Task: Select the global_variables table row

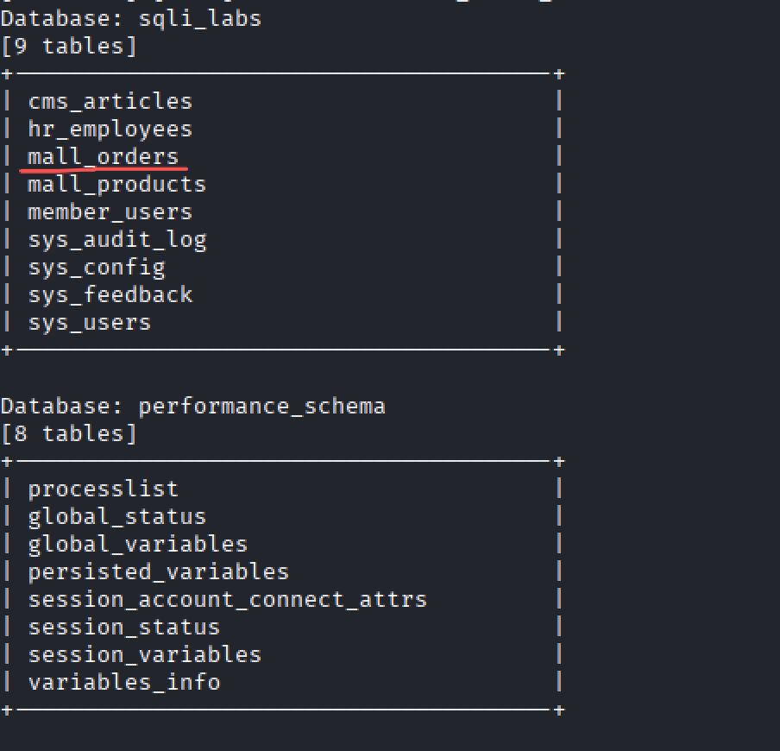Action: click(x=137, y=544)
